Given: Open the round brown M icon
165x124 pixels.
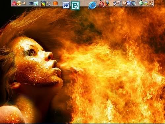Looking at the screenshot, I should [x=124, y=3].
